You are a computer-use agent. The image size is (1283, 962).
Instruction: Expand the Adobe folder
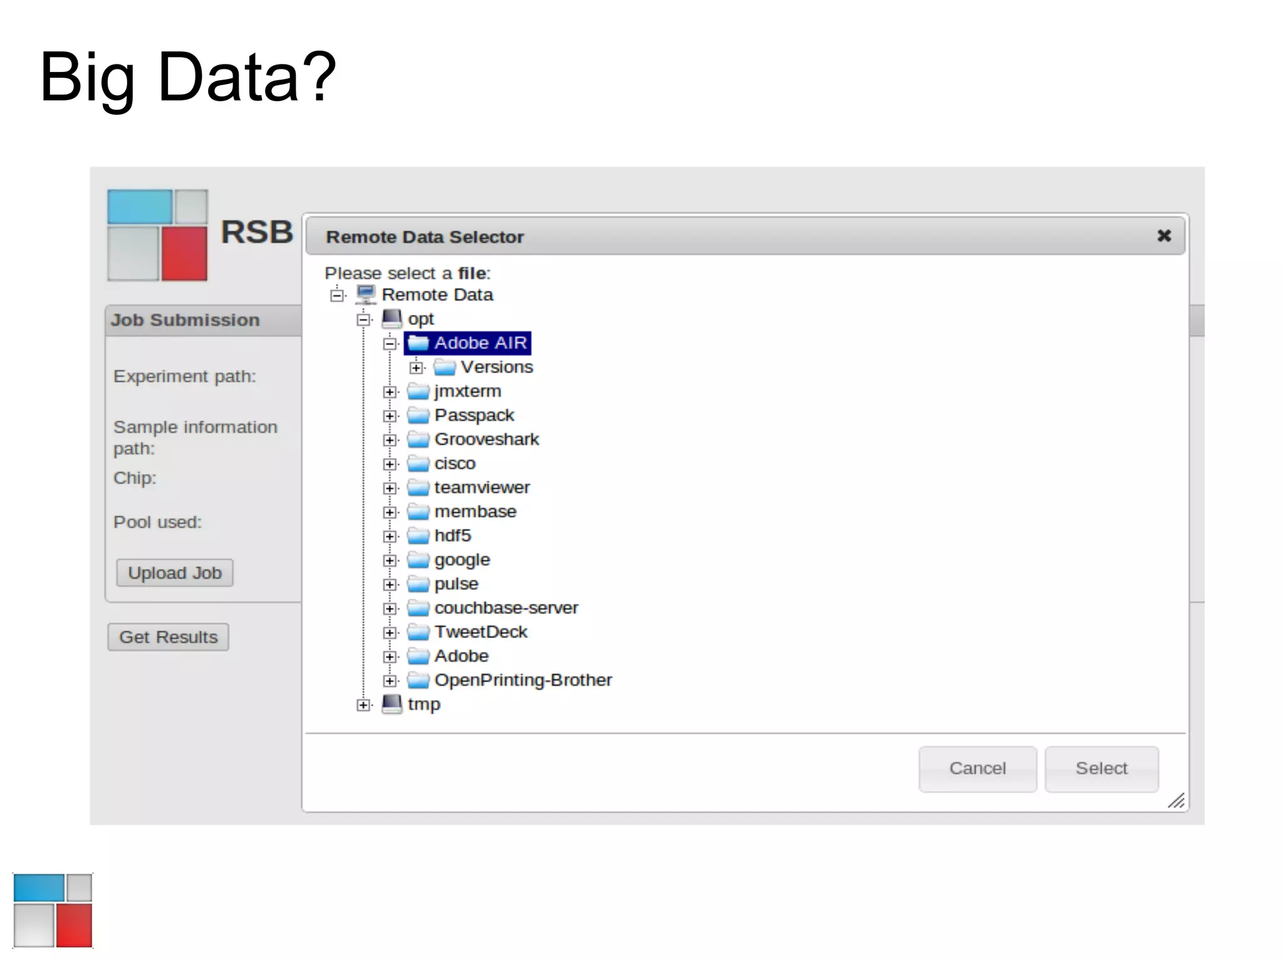click(x=390, y=657)
